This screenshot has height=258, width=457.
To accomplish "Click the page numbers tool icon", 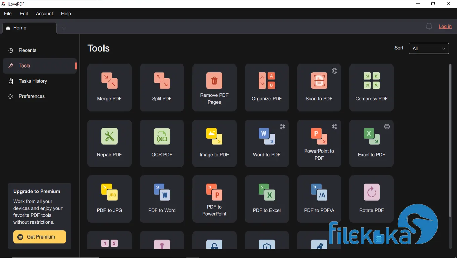I will (110, 243).
